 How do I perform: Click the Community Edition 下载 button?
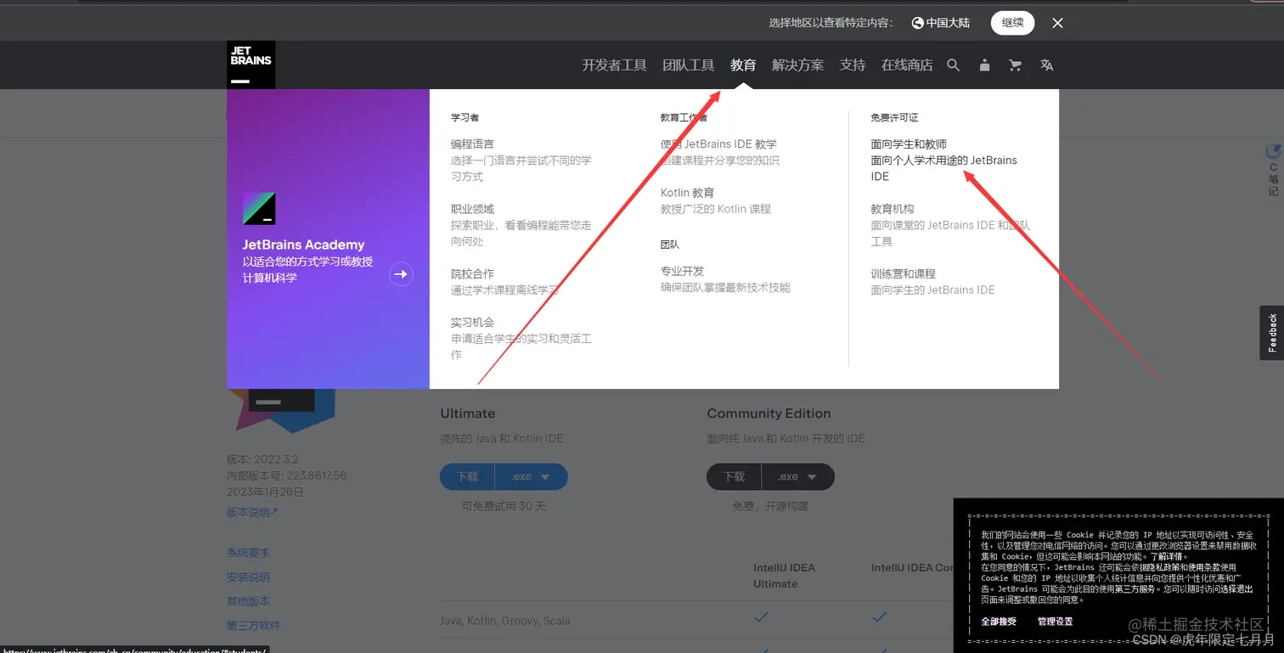tap(735, 476)
